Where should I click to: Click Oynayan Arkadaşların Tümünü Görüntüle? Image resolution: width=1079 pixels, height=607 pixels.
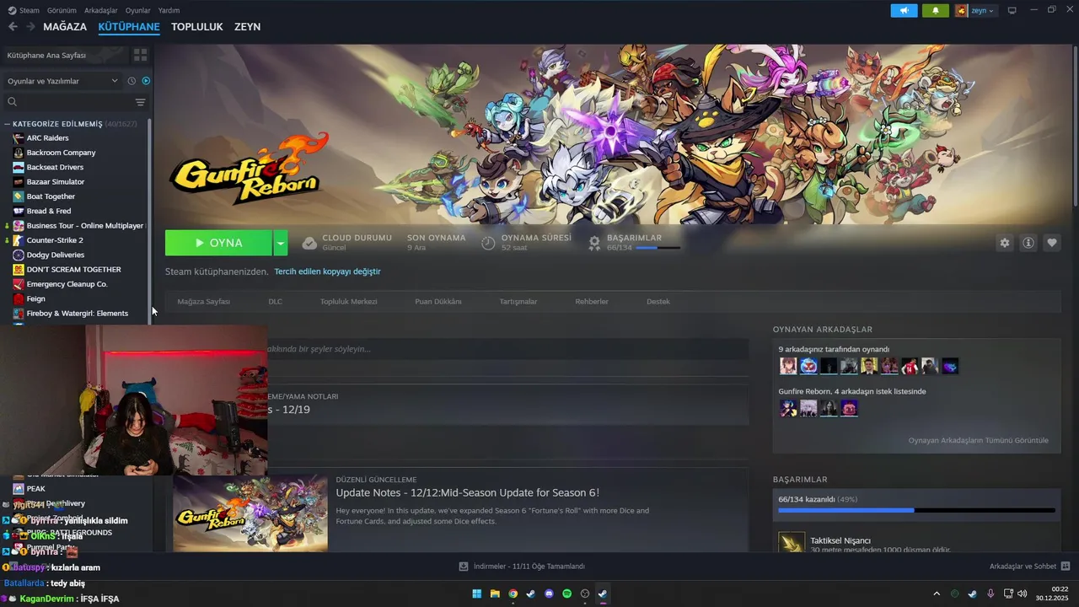[x=978, y=440]
